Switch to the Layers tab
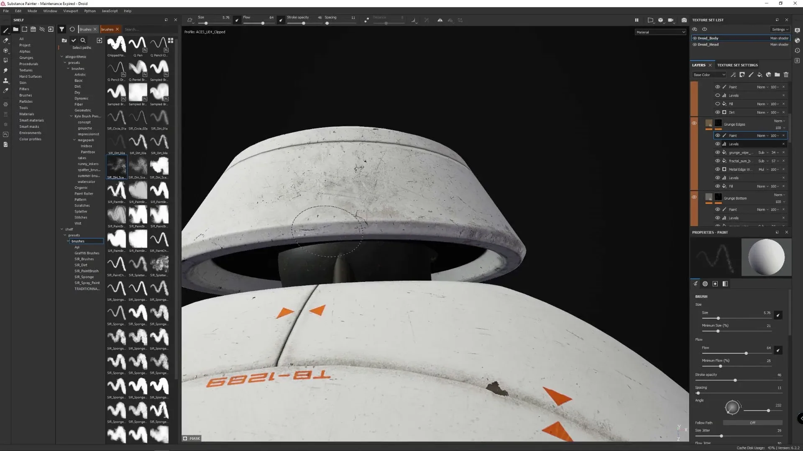This screenshot has width=803, height=451. [x=698, y=65]
